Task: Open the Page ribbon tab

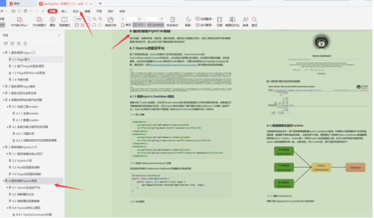Action: 99,11
